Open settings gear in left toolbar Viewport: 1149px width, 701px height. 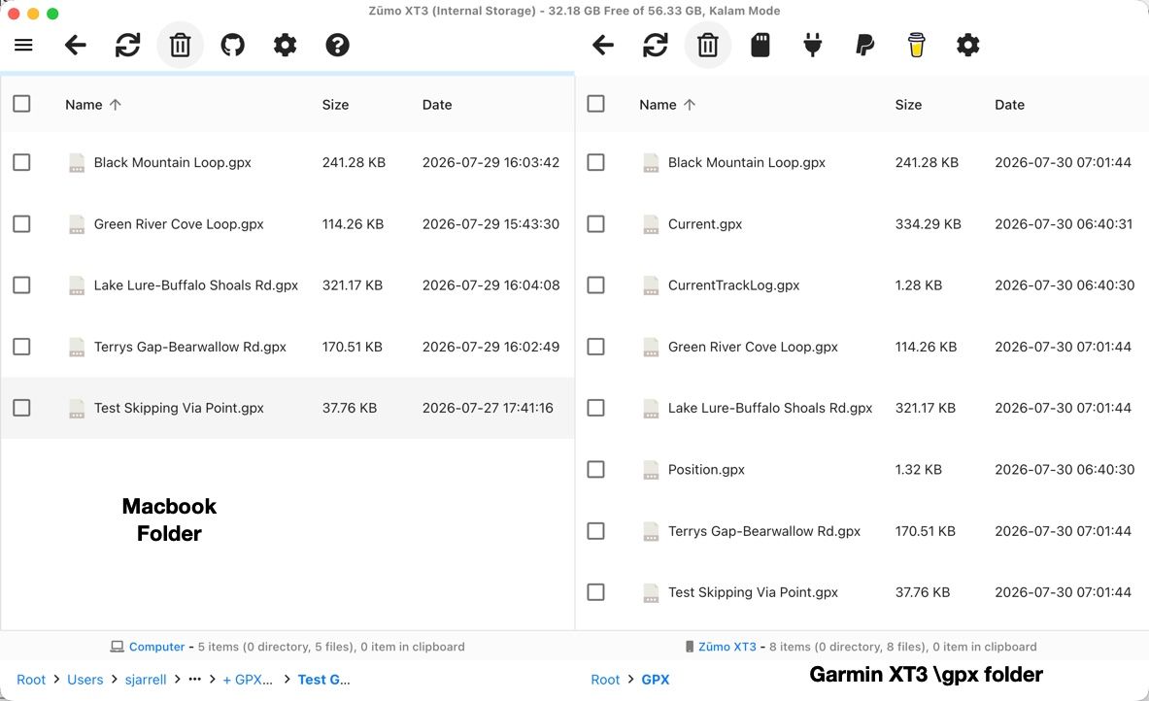pyautogui.click(x=285, y=46)
